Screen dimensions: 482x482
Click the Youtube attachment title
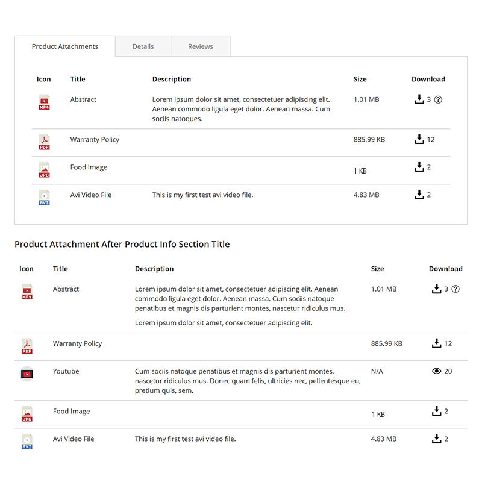coord(66,371)
